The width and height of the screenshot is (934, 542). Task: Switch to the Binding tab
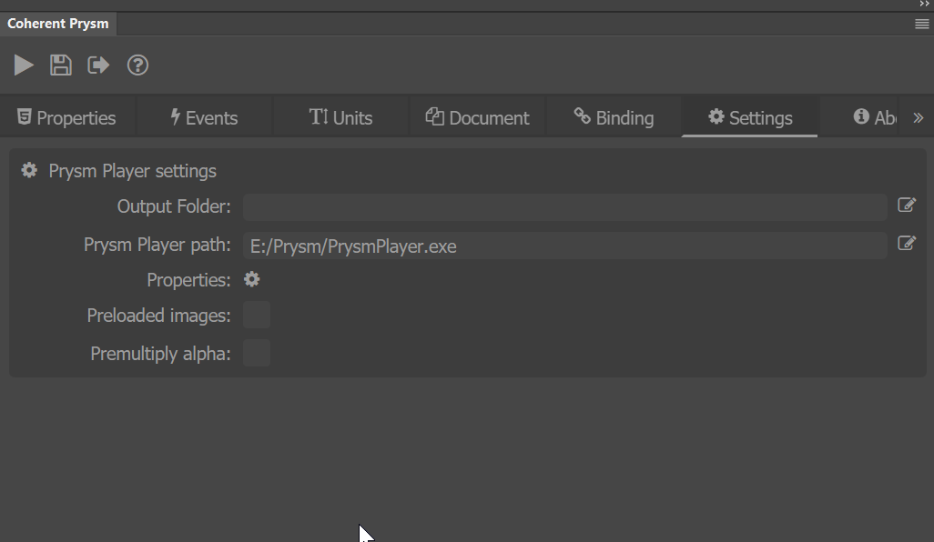coord(614,118)
